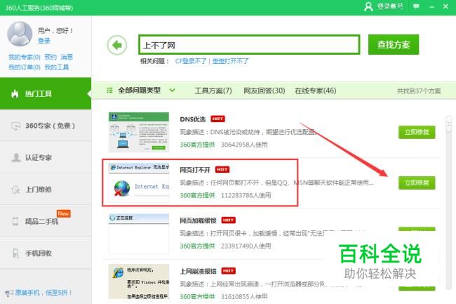Click the list icon before 全部问题类型
Viewport: 456px width, 304px height.
click(x=109, y=90)
